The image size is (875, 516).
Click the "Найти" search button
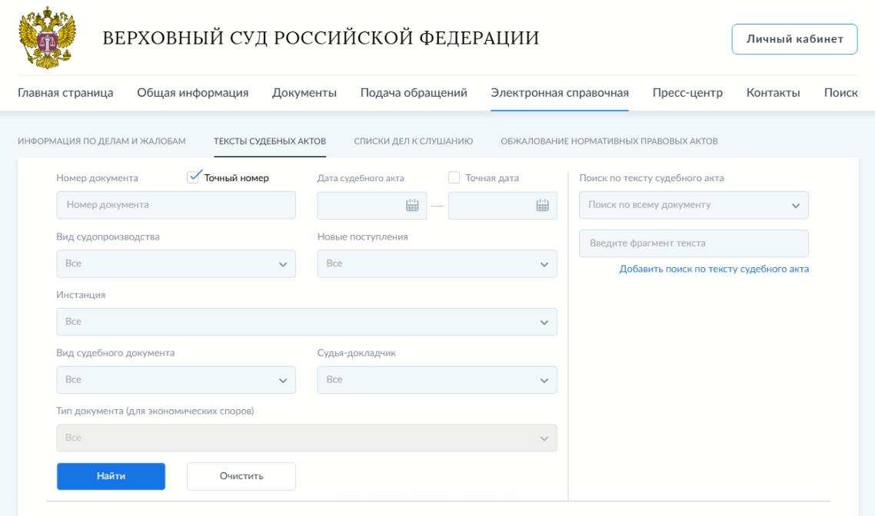111,476
